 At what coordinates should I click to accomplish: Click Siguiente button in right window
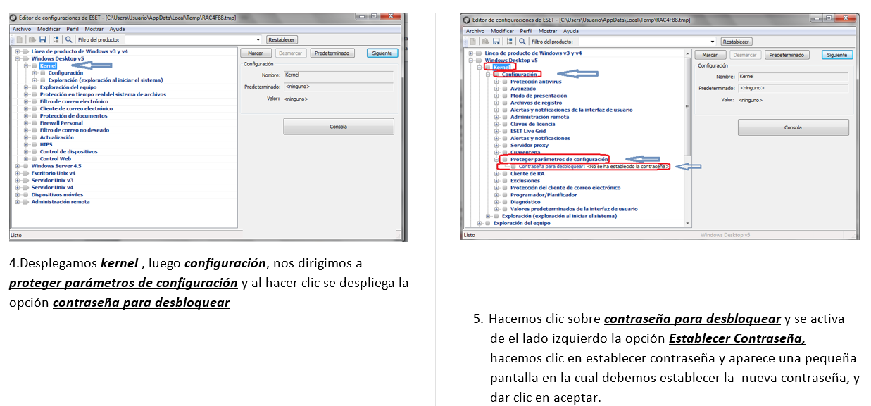837,55
